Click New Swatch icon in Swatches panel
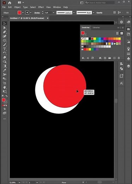The width and height of the screenshot is (132, 184). pos(114,58)
